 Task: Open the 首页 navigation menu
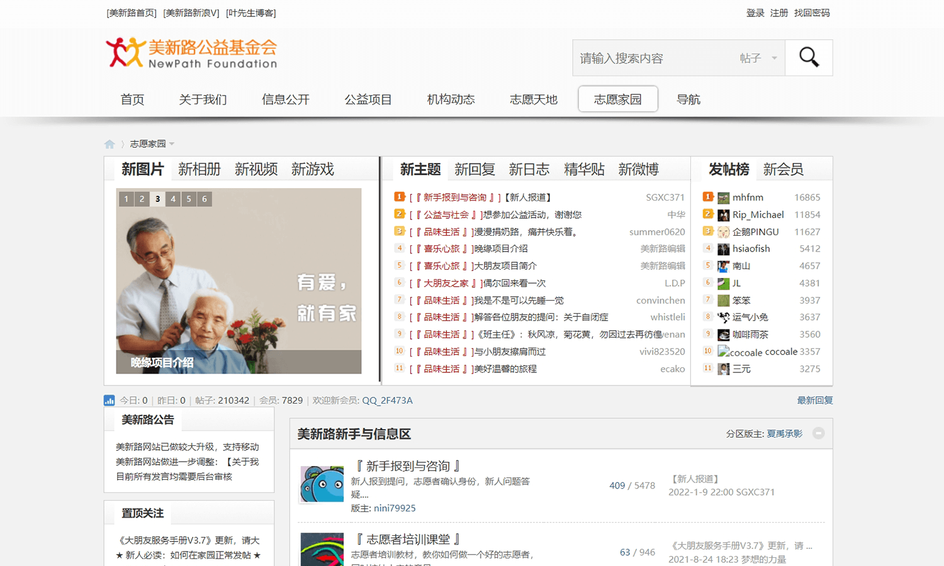coord(132,99)
